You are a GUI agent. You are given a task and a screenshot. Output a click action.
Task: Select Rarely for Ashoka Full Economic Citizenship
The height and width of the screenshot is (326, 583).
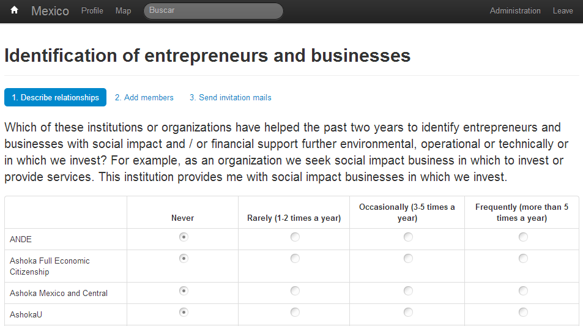pyautogui.click(x=295, y=258)
